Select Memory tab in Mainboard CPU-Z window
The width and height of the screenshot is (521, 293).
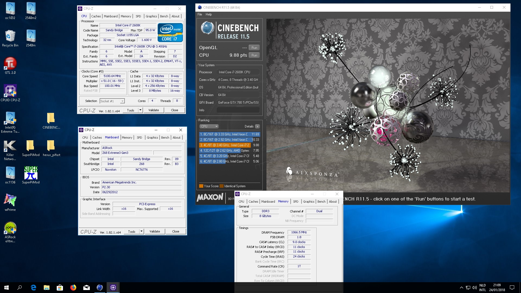coord(127,138)
